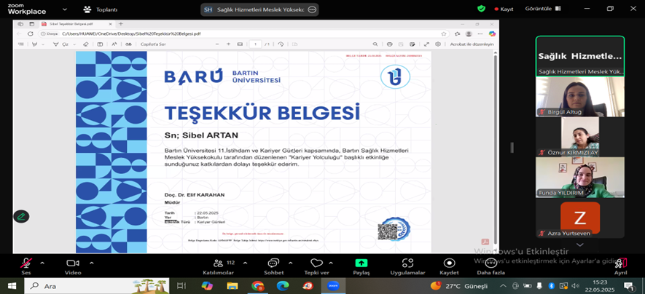Screen dimensions: 645x294
Task: Expand audio options arrow next to Ses
Action: (x=42, y=263)
